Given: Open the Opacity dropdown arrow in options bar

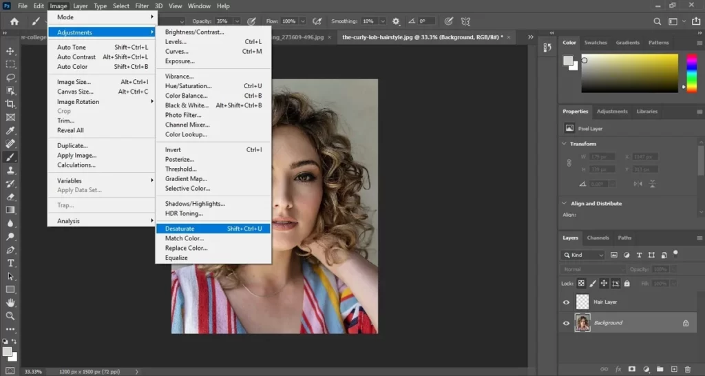Looking at the screenshot, I should (237, 21).
